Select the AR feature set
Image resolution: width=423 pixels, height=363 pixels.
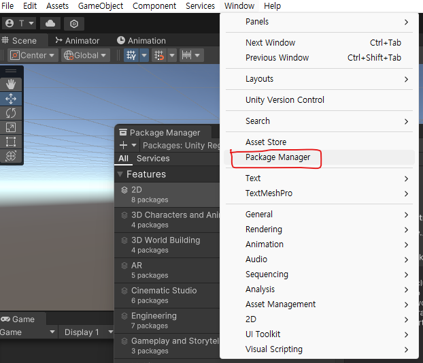click(167, 270)
